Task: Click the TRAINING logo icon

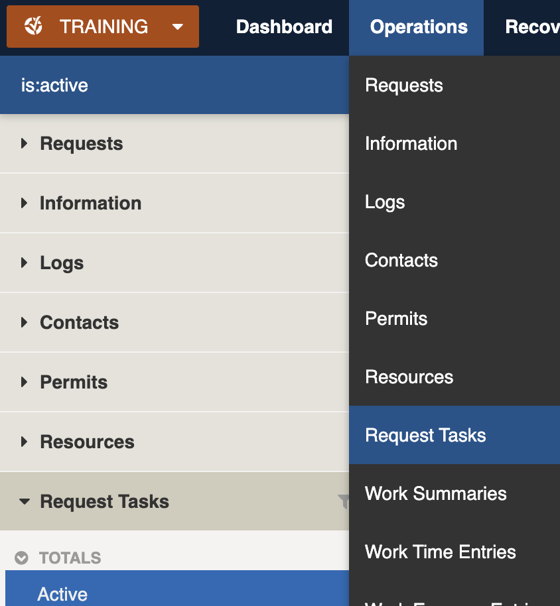Action: pyautogui.click(x=33, y=27)
